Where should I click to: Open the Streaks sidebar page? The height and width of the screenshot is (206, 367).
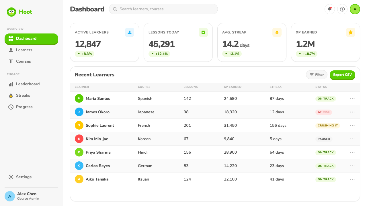click(31, 96)
